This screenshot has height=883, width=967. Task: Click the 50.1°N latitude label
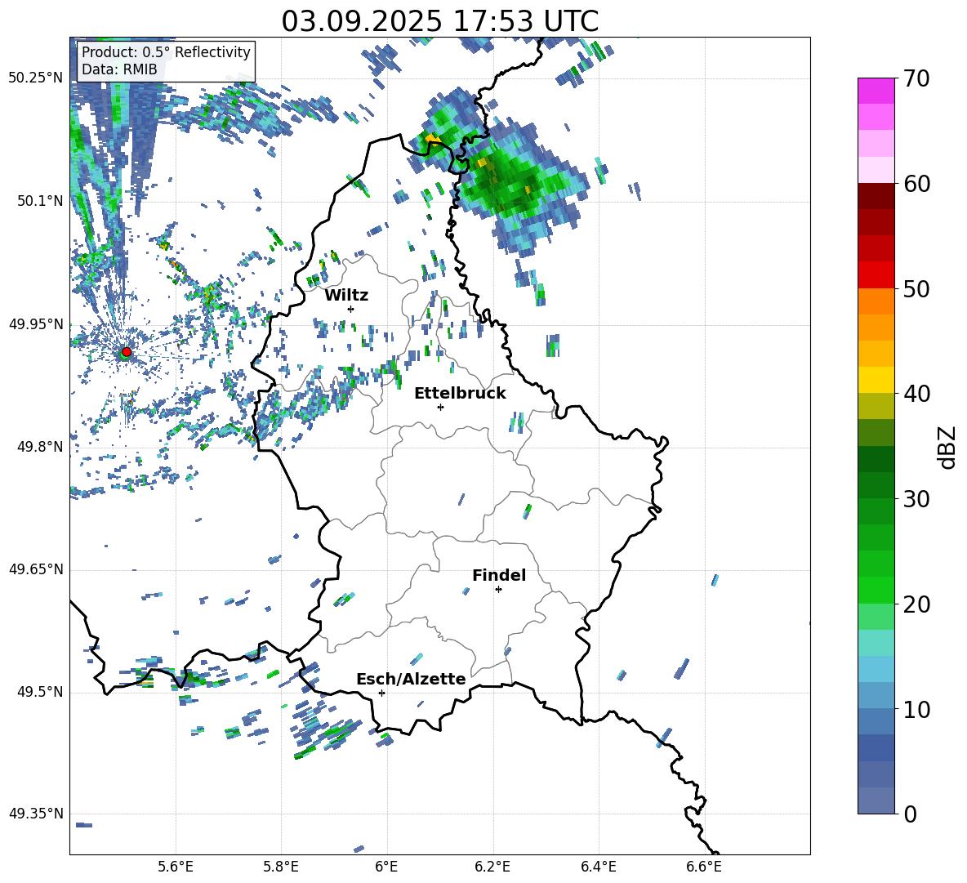click(40, 201)
